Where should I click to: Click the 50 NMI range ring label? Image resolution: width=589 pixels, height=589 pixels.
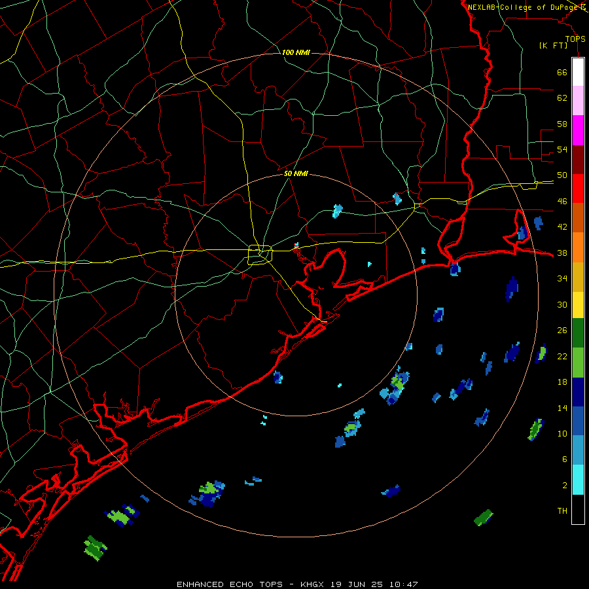pyautogui.click(x=296, y=173)
